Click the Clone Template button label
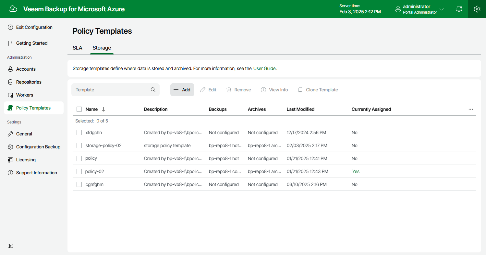The image size is (486, 255). 322,90
